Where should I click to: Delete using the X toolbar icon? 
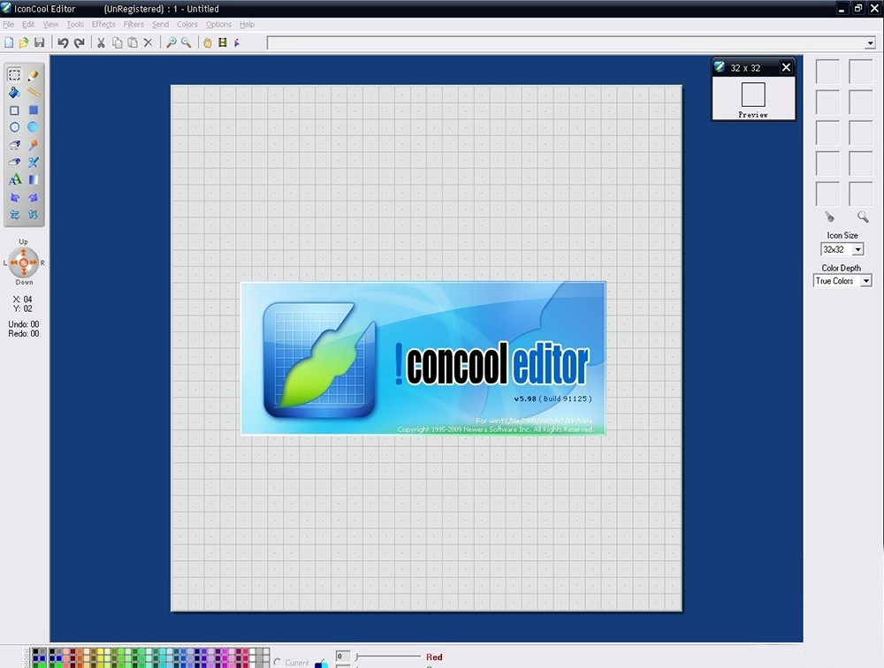click(149, 42)
